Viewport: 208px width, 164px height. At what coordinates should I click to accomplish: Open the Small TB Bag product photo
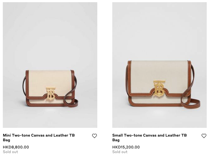coord(159,37)
